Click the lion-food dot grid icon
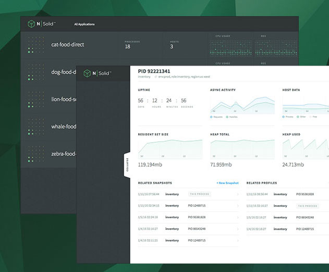 coord(36,100)
